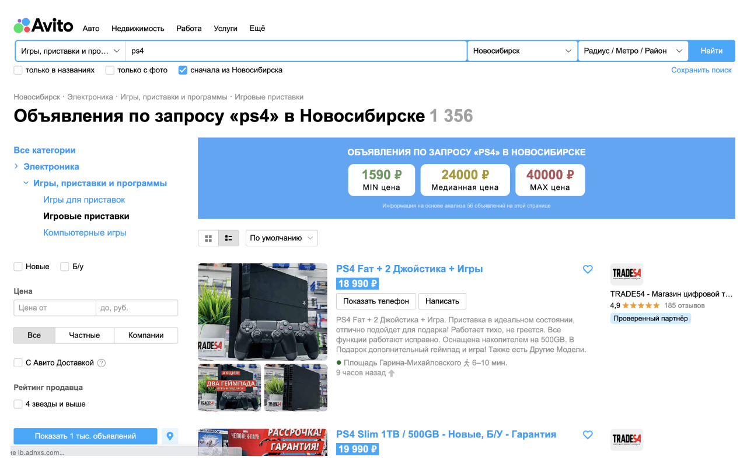Select 'Игровые приставки' category
The image size is (747, 467).
click(x=86, y=216)
